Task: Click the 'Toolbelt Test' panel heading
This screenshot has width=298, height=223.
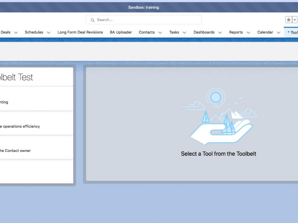Action: tap(16, 77)
